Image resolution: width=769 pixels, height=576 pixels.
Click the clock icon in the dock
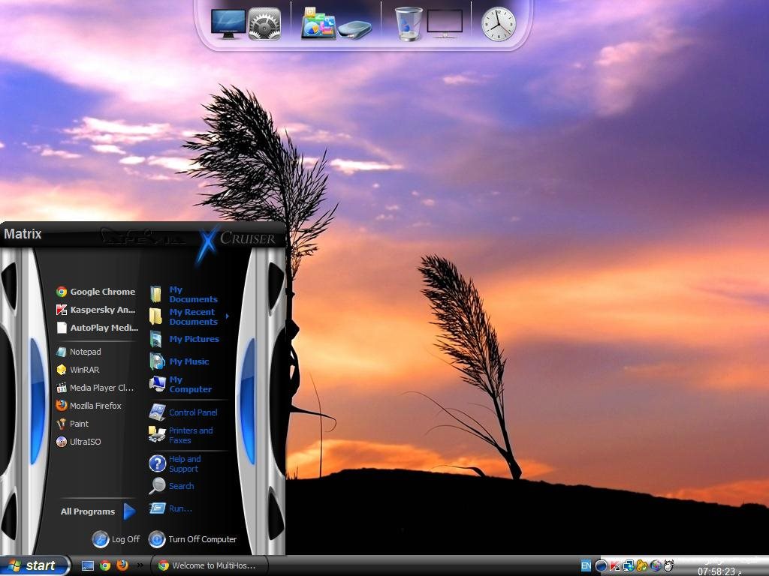[x=498, y=24]
